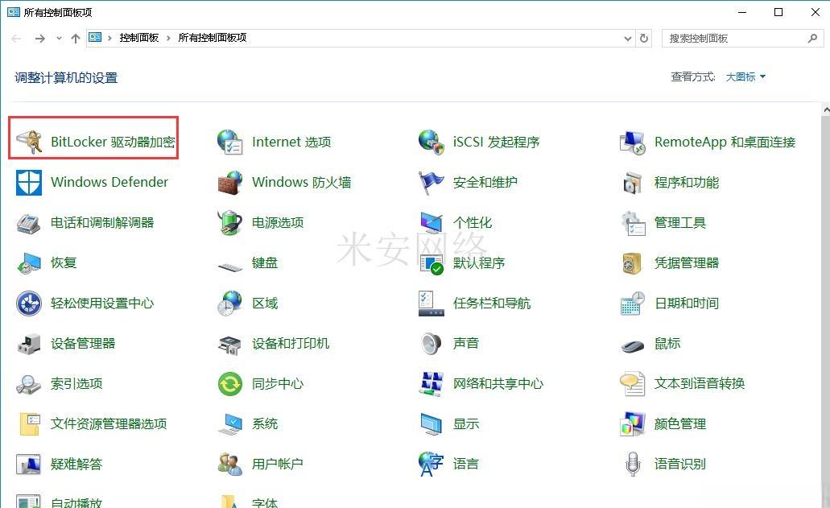Open recent locations dropdown arrow
The image size is (830, 508).
click(59, 38)
